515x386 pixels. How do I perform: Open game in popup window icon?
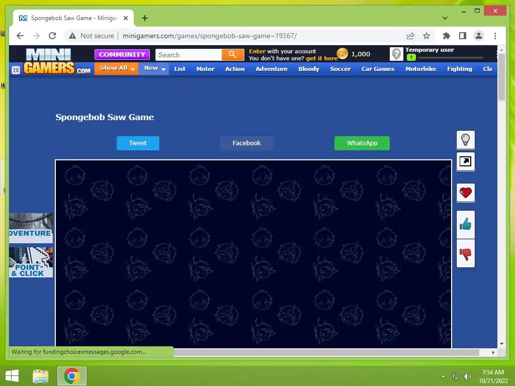(465, 161)
